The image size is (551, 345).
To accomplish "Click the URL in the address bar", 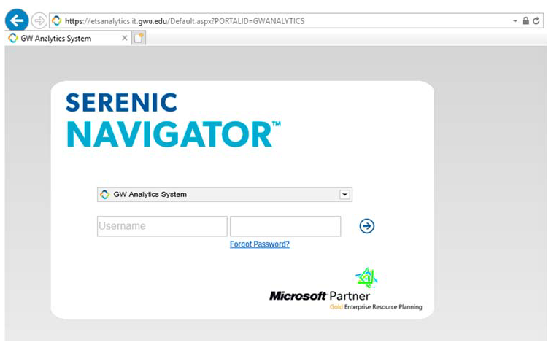I will tap(185, 21).
